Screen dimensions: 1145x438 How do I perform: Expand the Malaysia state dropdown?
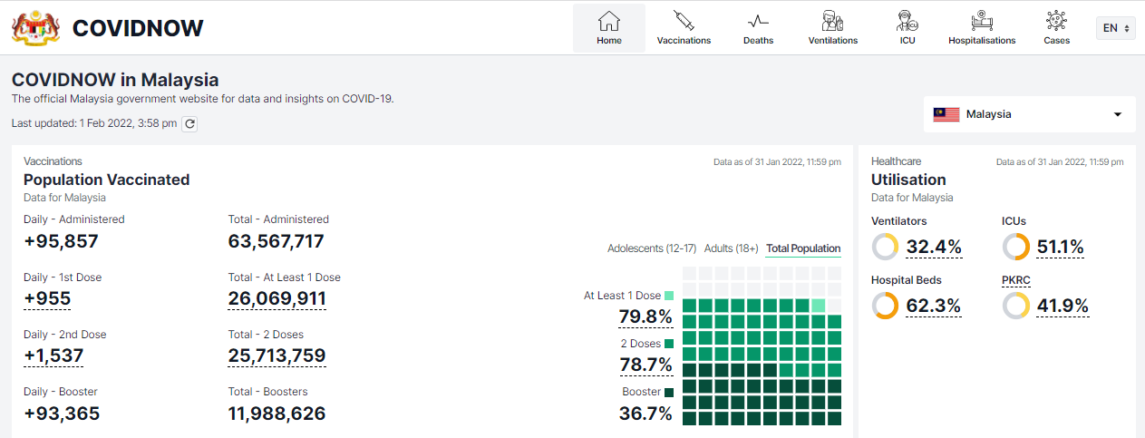(1029, 114)
